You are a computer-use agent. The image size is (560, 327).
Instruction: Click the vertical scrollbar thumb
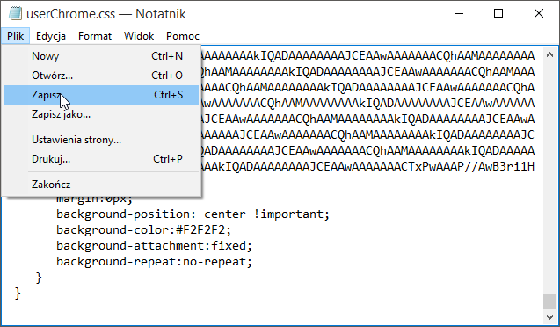[550, 302]
